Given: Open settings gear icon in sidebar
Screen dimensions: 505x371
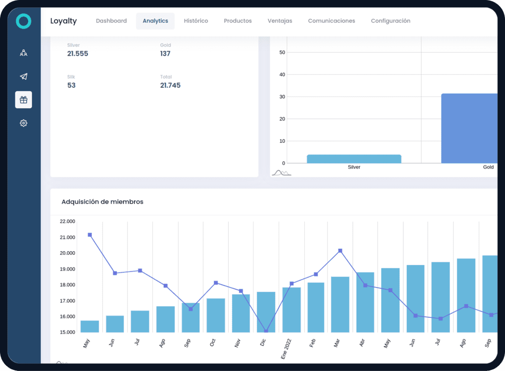Looking at the screenshot, I should 23,123.
